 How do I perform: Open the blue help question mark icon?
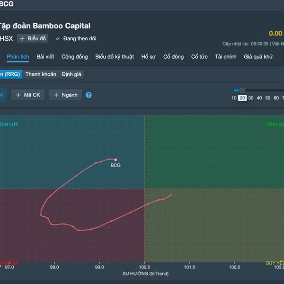tap(89, 95)
